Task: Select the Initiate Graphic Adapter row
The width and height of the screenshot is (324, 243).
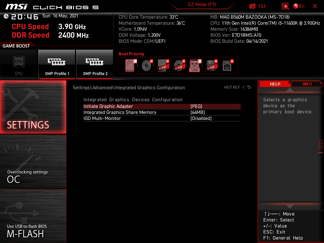Action: (162, 106)
